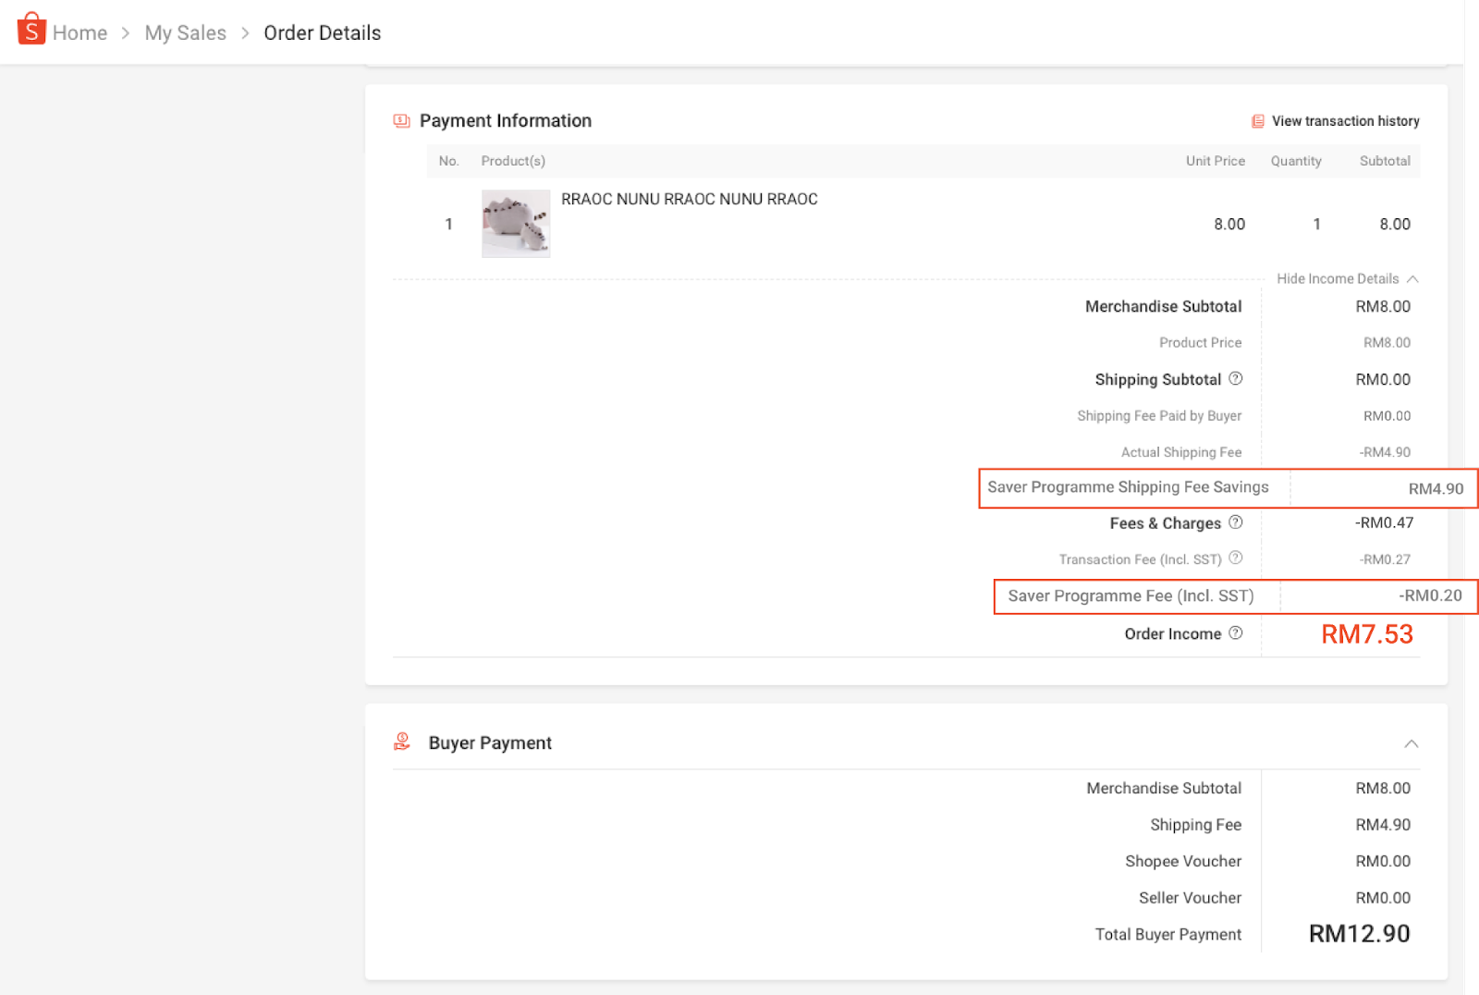Image resolution: width=1479 pixels, height=995 pixels.
Task: Open the Transaction Fee help tooltip icon
Action: coord(1235,559)
